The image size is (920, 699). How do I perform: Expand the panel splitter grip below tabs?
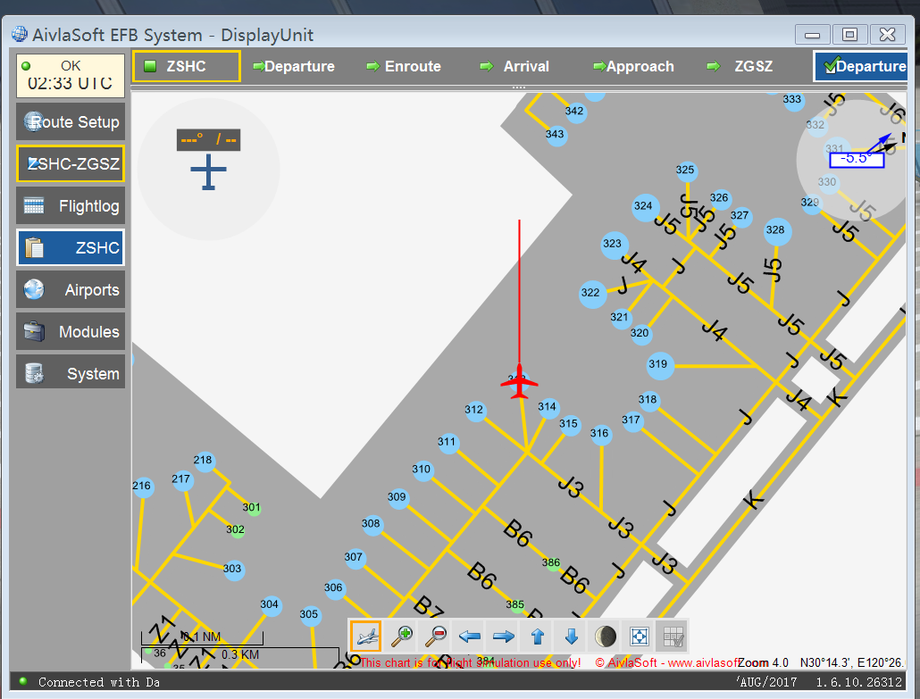point(518,87)
